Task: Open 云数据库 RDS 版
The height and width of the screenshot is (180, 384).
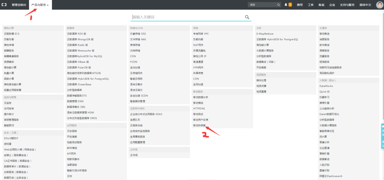Action: [76, 34]
